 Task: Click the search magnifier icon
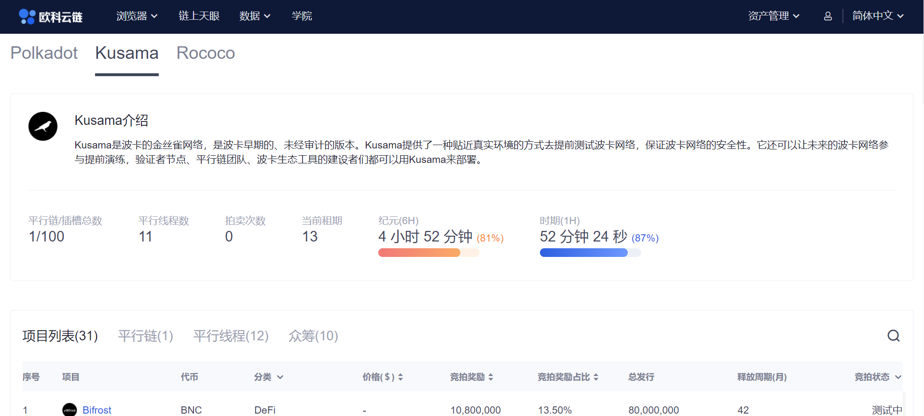[894, 335]
